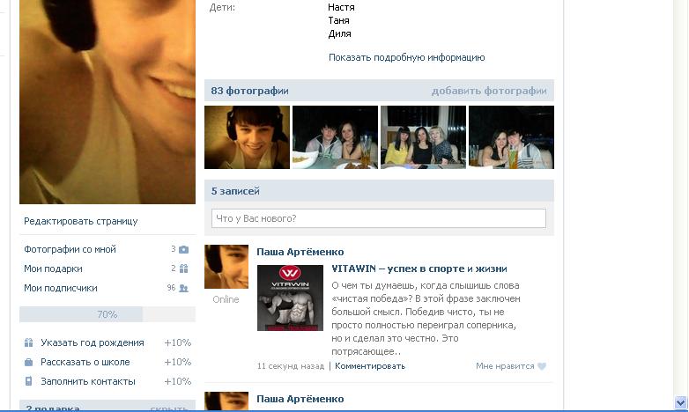
Task: Open Мои подарки section
Action: 53,269
